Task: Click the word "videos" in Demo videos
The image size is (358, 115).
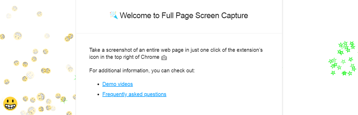Action: [125, 84]
